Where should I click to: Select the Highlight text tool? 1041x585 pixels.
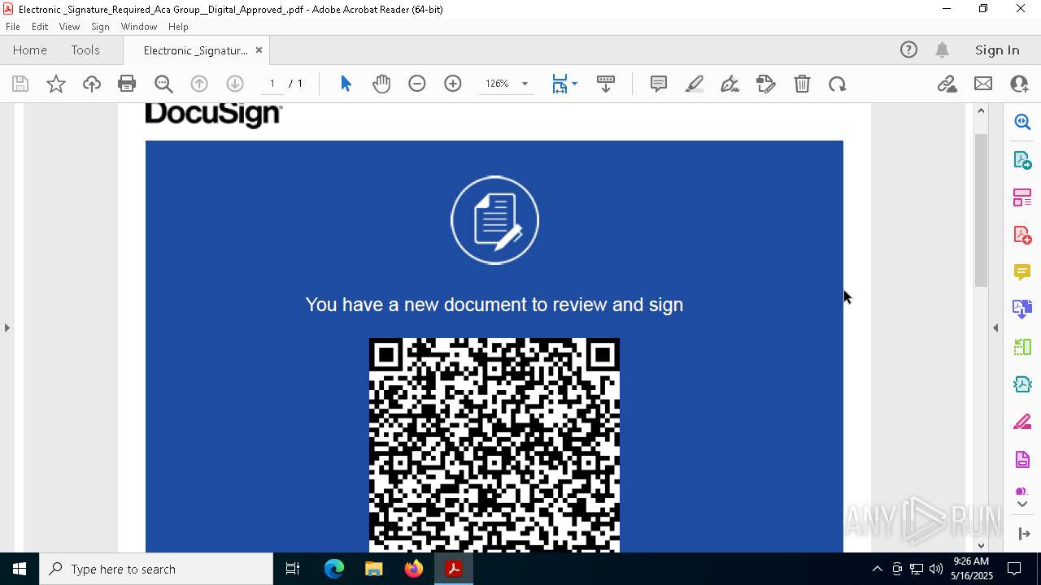(x=695, y=84)
